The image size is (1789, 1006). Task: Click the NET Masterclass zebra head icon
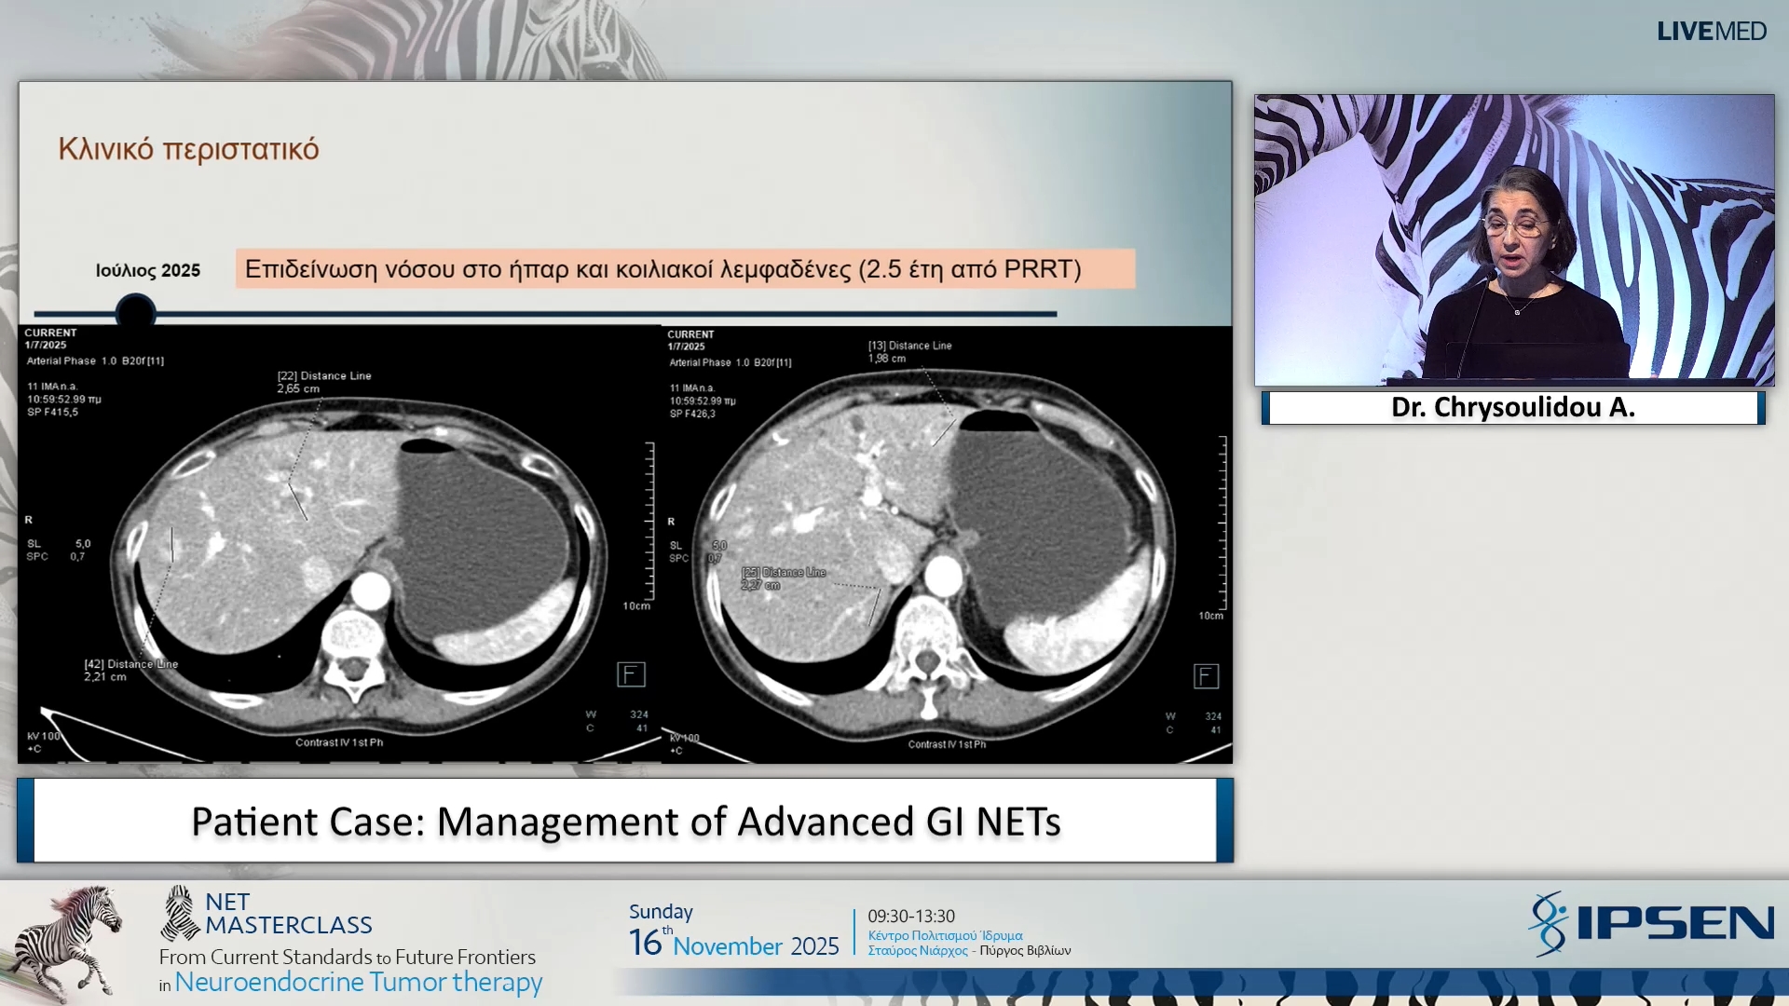(179, 911)
